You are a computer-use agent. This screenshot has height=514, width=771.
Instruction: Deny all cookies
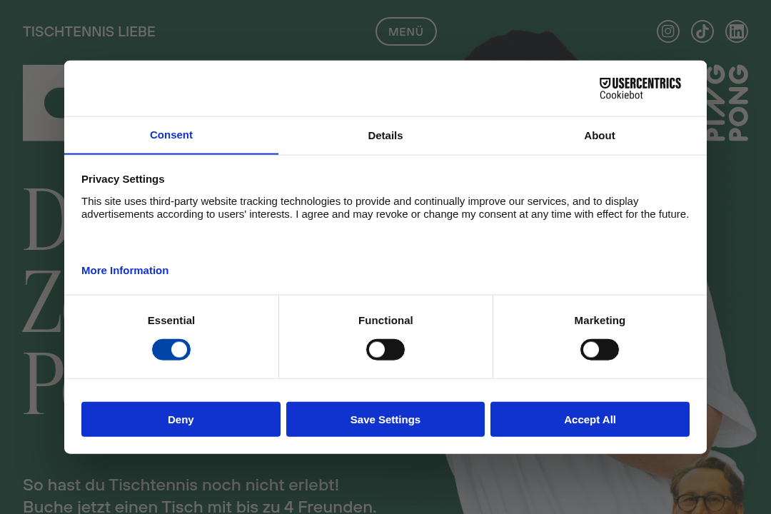coord(181,420)
